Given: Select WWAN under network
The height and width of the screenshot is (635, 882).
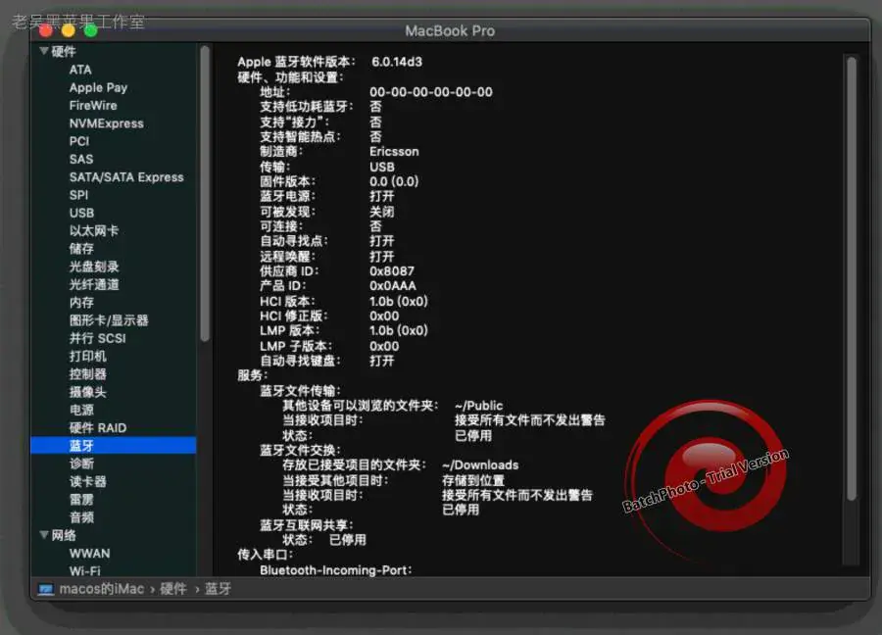Looking at the screenshot, I should (x=89, y=554).
